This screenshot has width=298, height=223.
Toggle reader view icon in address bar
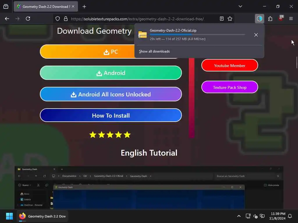[221, 19]
